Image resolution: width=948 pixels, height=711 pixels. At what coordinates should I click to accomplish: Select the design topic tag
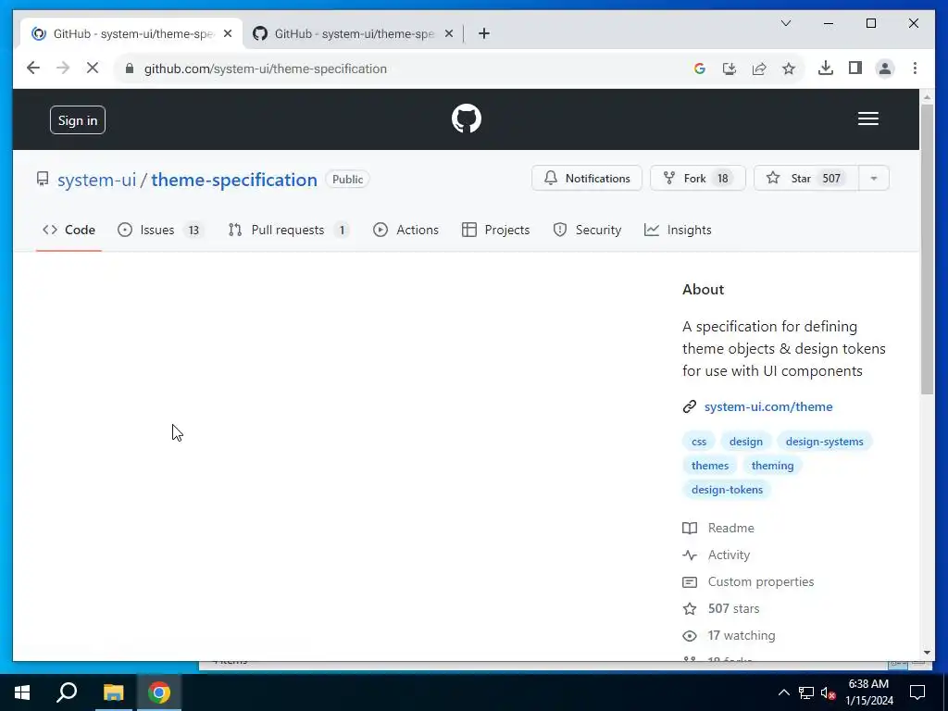(x=745, y=442)
